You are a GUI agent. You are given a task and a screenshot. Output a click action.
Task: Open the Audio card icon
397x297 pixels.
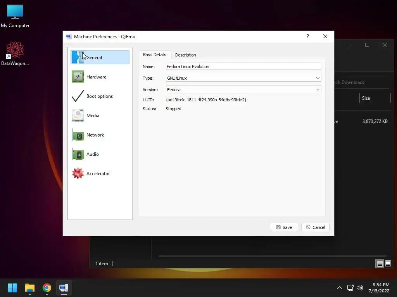click(x=78, y=154)
